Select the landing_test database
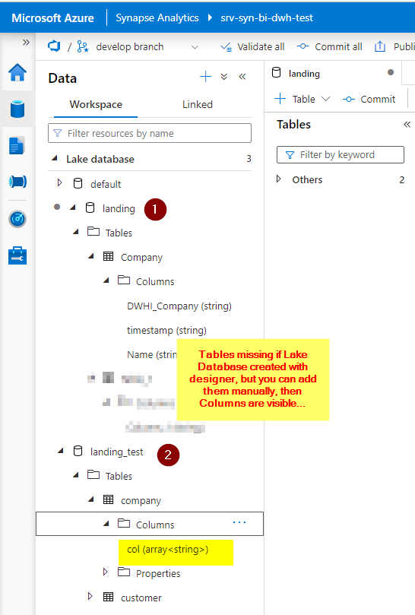This screenshot has width=415, height=615. point(116,452)
